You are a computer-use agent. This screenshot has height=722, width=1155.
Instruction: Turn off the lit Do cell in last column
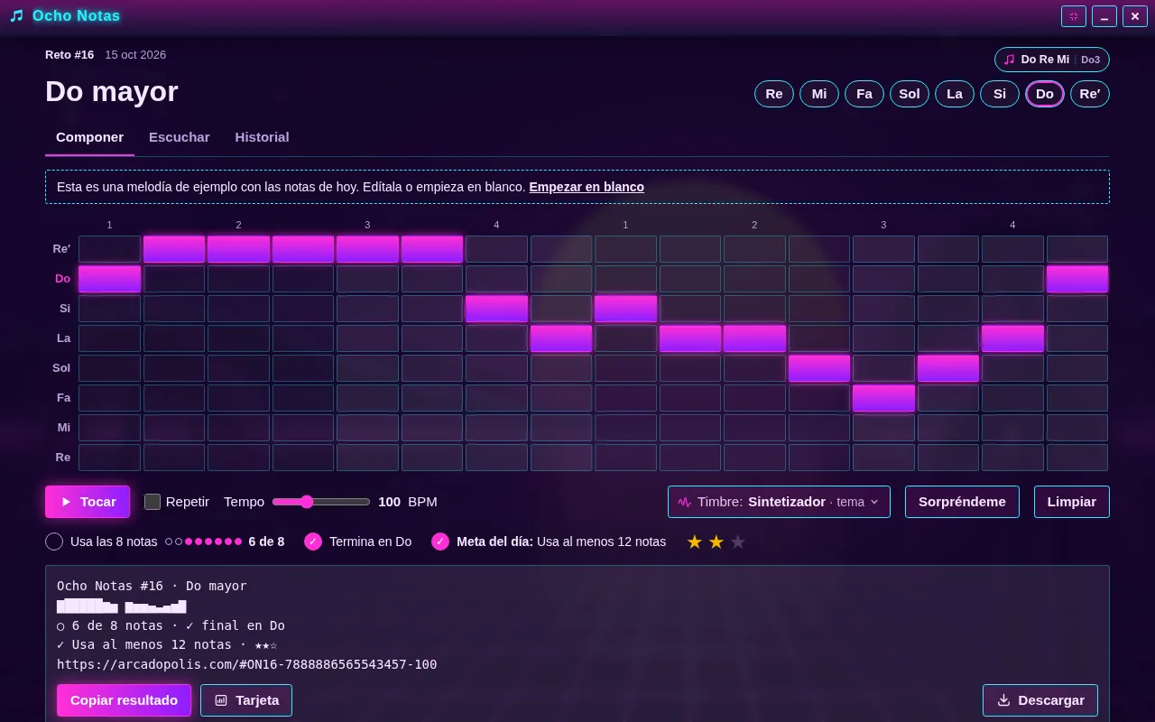click(1077, 279)
